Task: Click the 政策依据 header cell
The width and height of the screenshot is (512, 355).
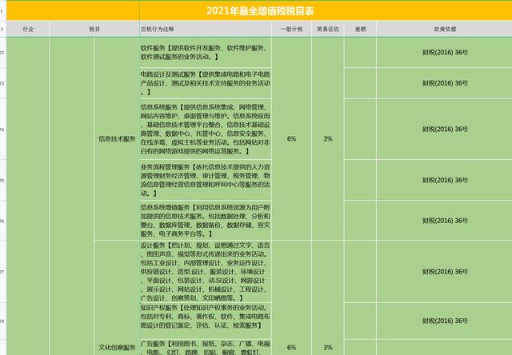Action: tap(445, 29)
